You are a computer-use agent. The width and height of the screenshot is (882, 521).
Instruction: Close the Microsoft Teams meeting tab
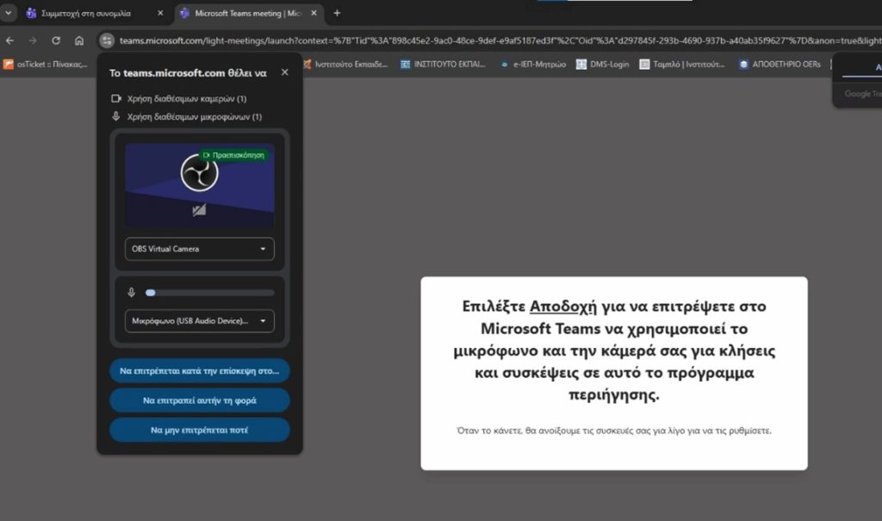point(316,13)
